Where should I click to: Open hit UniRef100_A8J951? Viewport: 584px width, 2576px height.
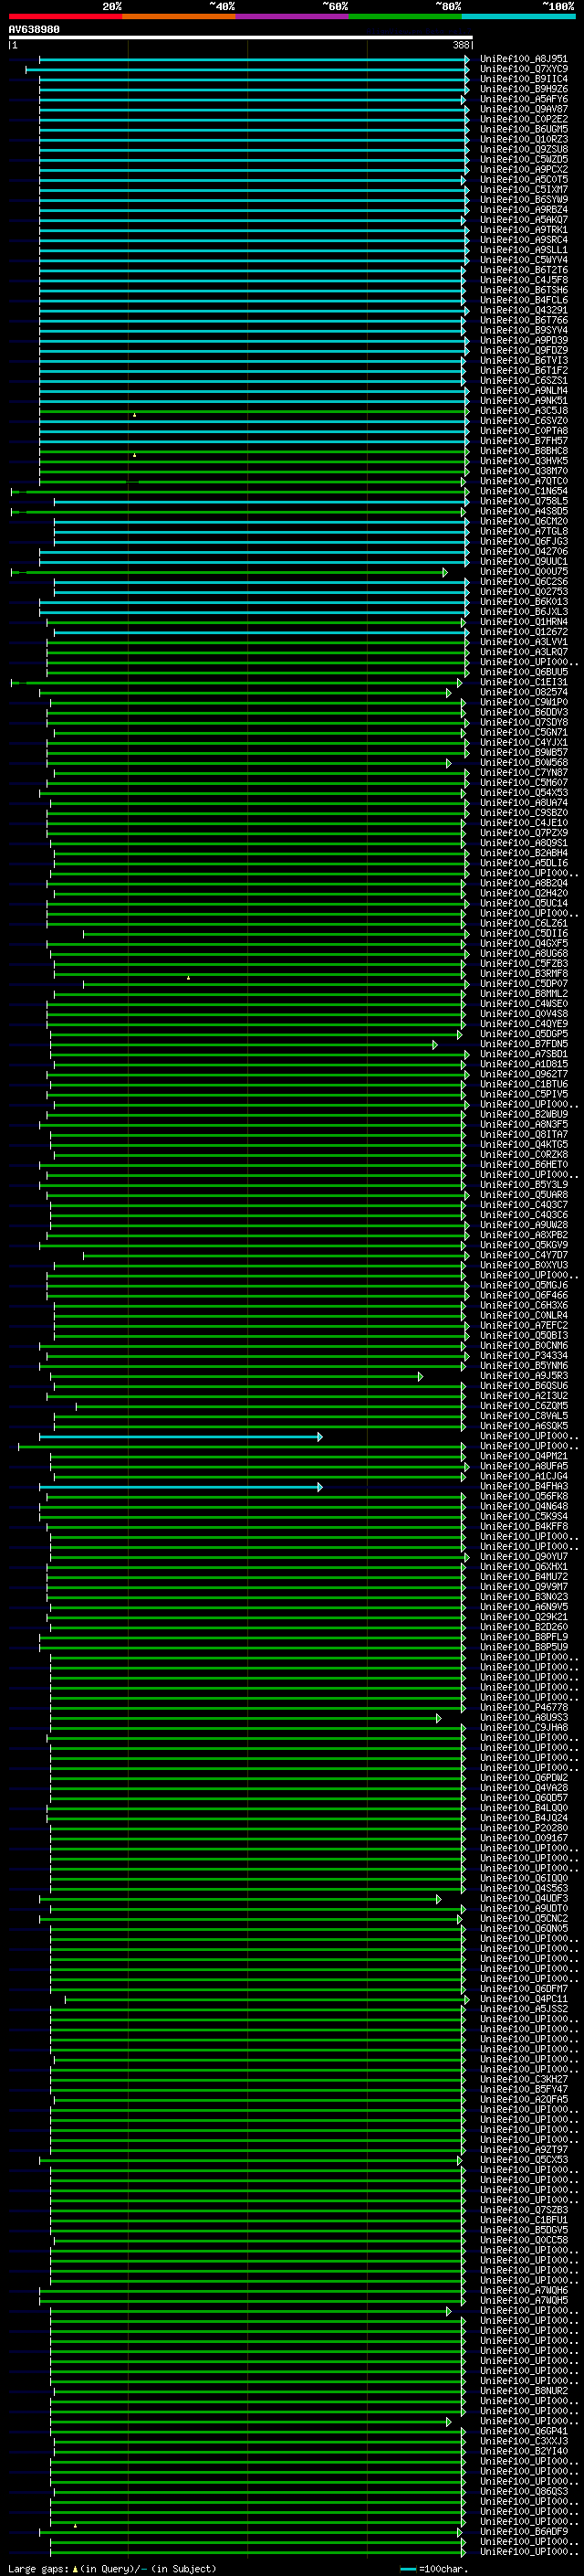523,59
